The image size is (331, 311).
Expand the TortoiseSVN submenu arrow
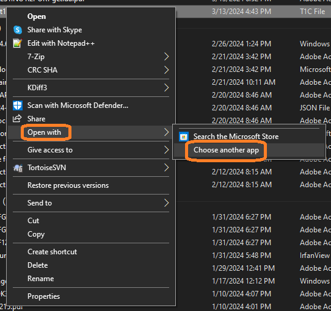pos(167,168)
